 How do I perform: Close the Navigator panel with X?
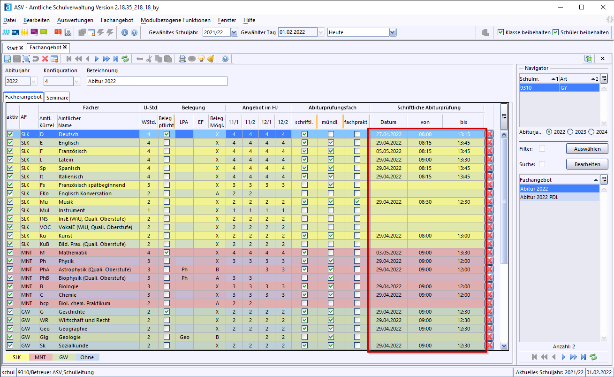(x=603, y=59)
